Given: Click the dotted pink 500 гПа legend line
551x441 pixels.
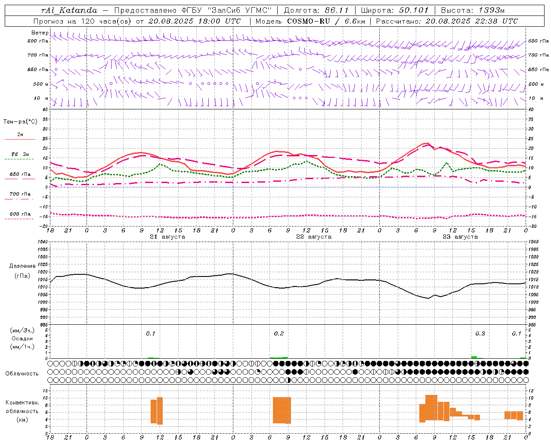Looking at the screenshot, I should click(19, 219).
